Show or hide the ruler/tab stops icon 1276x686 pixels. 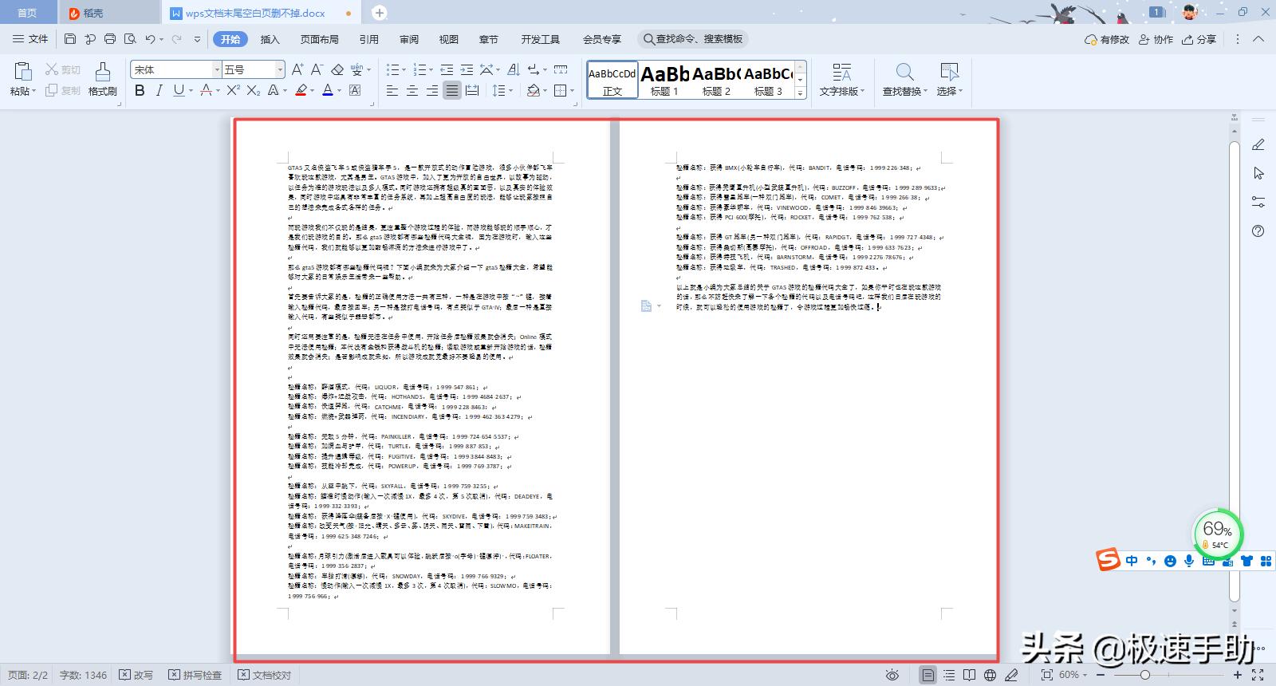pos(561,69)
